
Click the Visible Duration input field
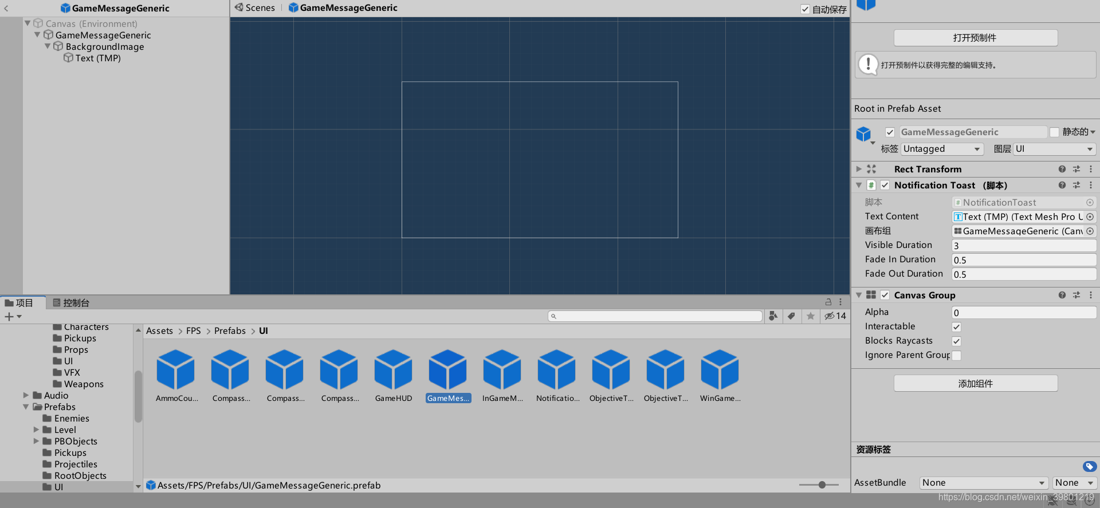1024,246
